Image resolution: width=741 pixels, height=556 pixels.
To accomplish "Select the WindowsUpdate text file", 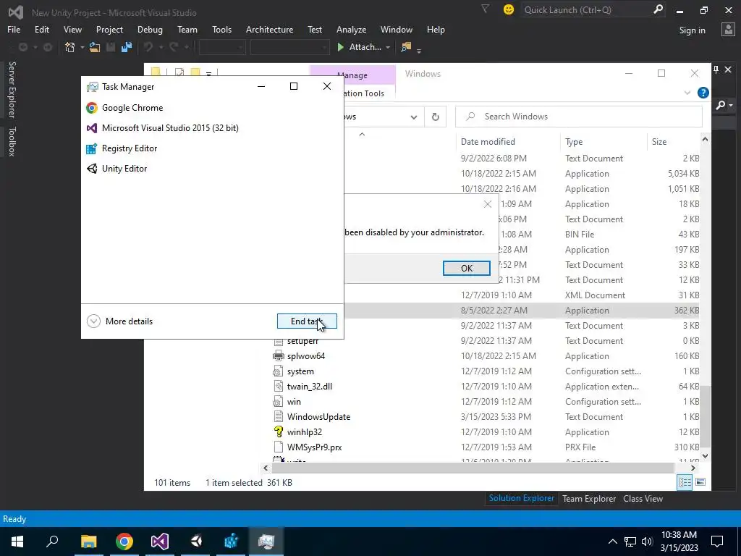I will click(318, 417).
